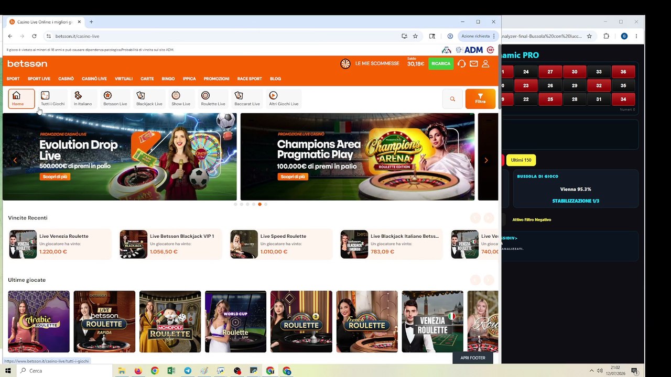
Task: Reload the betsson.it page
Action: pos(34,36)
